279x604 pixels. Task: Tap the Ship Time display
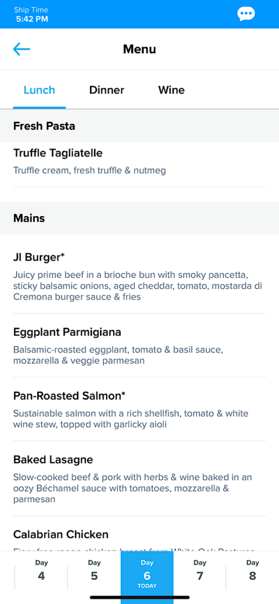click(32, 14)
